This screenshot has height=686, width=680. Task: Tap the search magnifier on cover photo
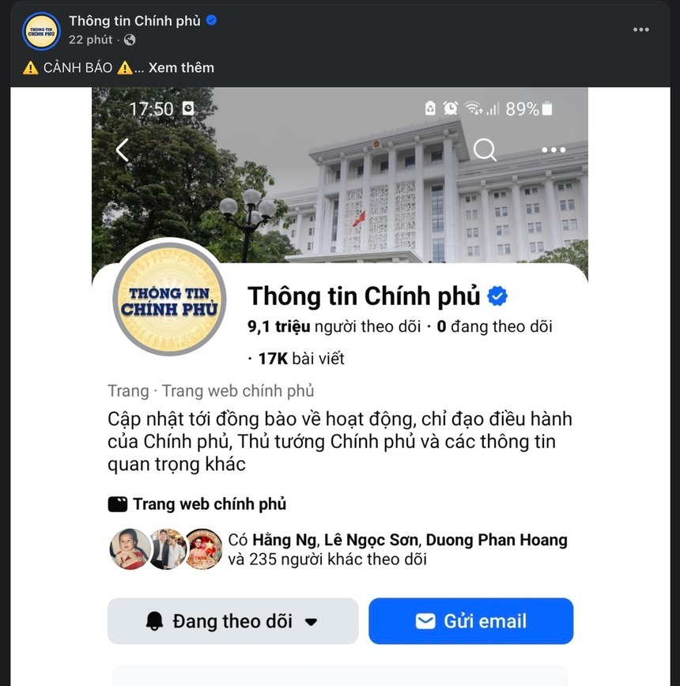tap(485, 150)
